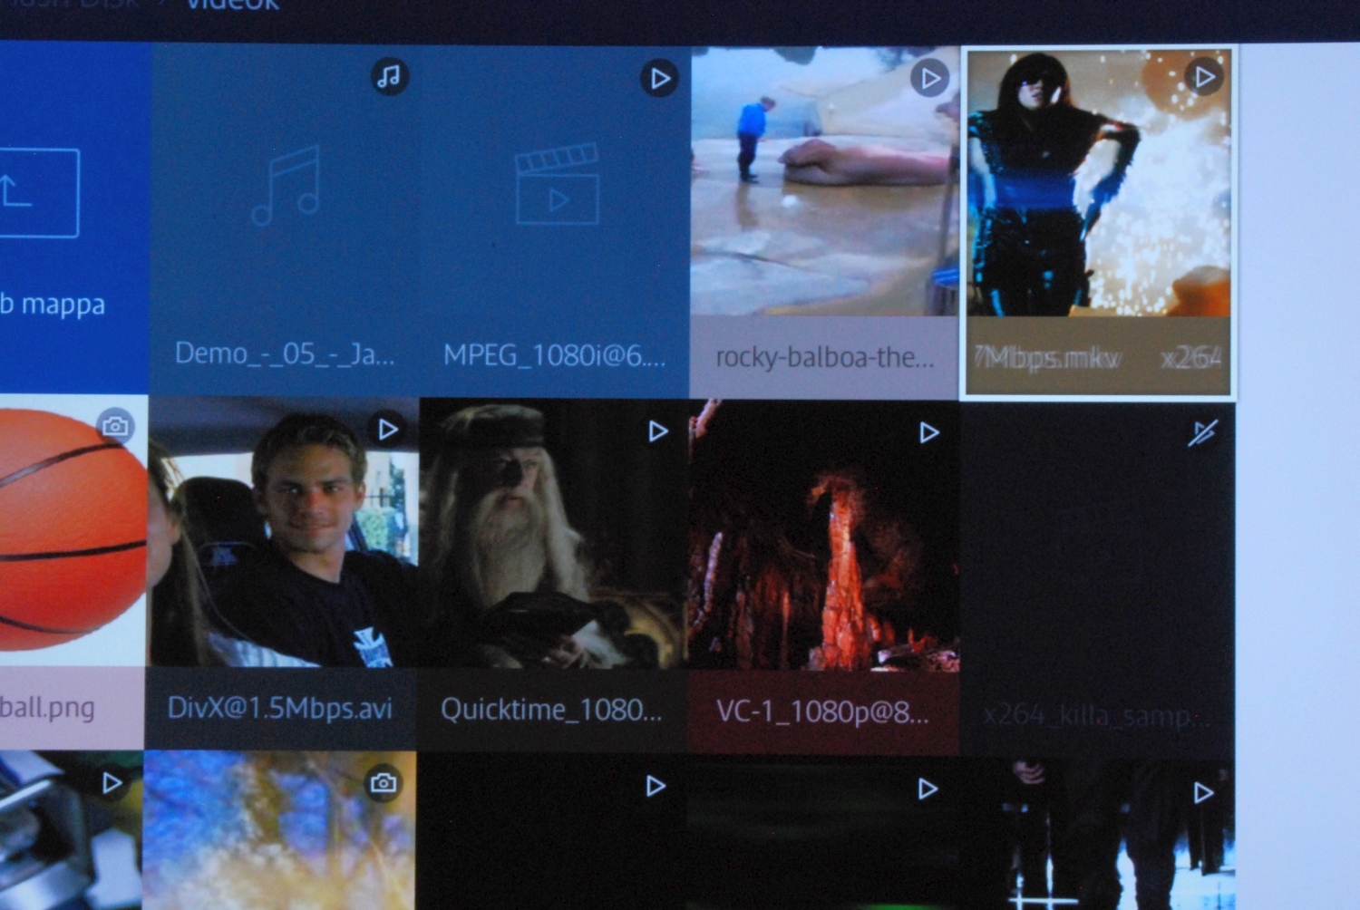This screenshot has height=910, width=1360.
Task: Select the 'Demo_-_05_-_Ja...' file name
Action: [285, 353]
